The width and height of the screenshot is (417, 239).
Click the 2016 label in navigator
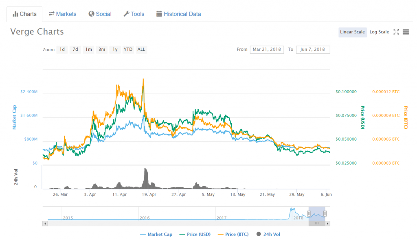pos(145,218)
